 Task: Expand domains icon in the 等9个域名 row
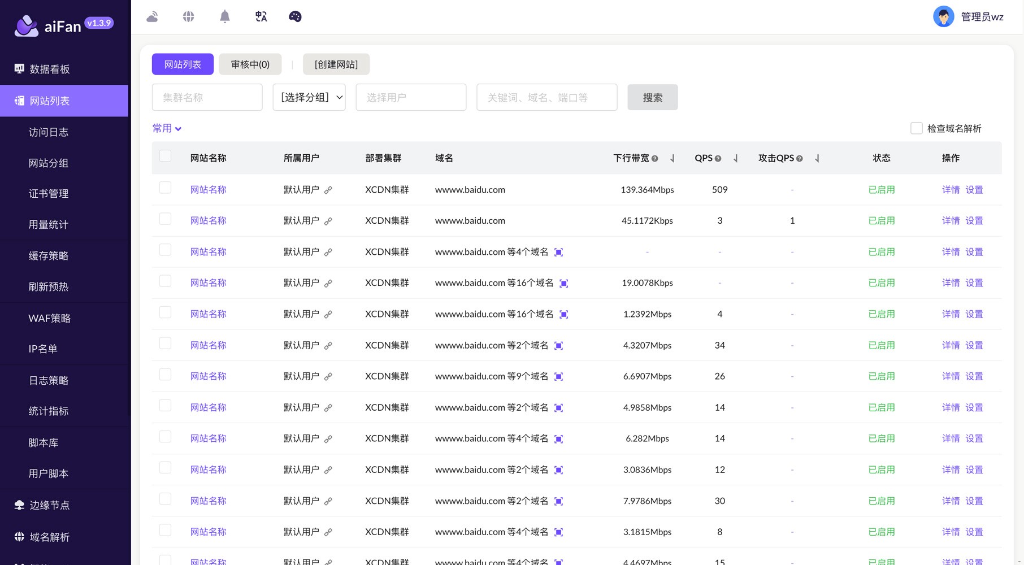coord(558,377)
